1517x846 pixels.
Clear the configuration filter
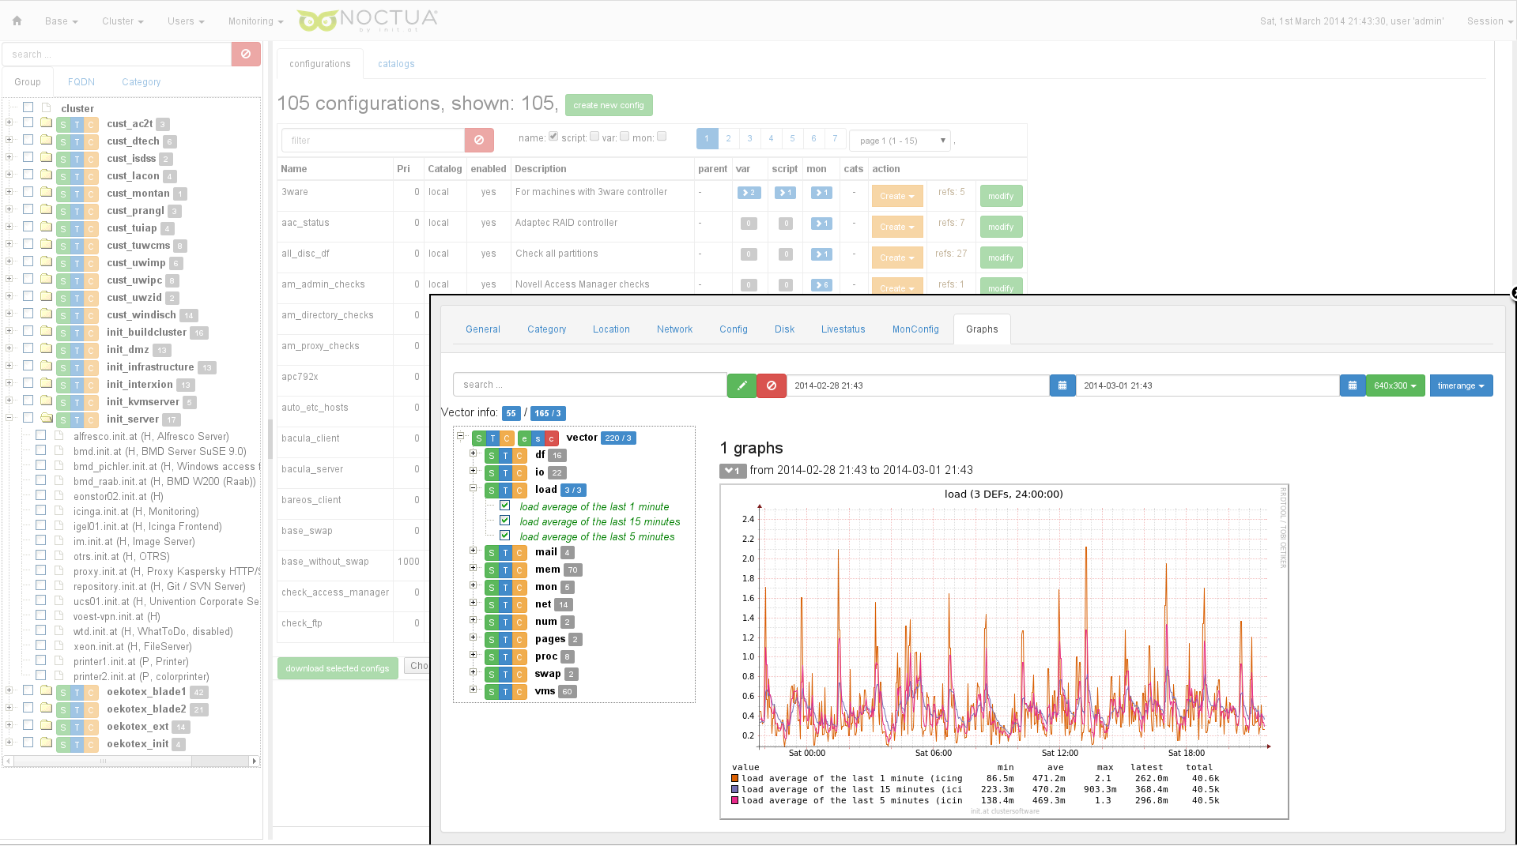(479, 141)
